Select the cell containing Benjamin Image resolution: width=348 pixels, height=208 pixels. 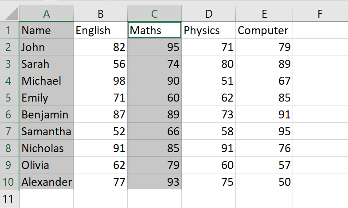coord(47,114)
